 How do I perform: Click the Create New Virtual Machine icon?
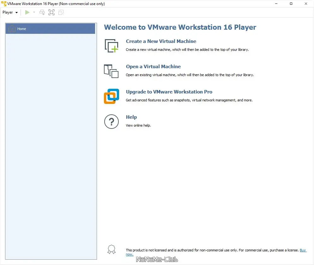coord(111,46)
